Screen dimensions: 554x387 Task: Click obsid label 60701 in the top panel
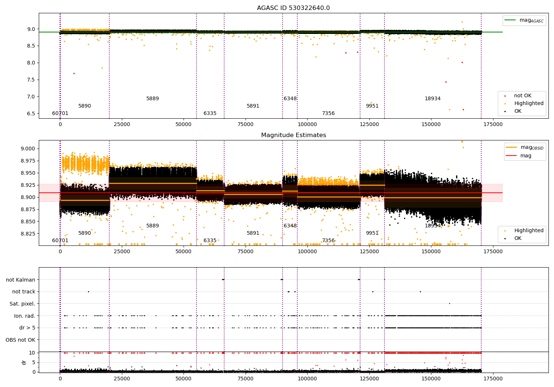pyautogui.click(x=60, y=114)
